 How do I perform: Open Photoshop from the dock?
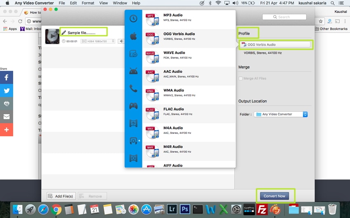coord(185,209)
